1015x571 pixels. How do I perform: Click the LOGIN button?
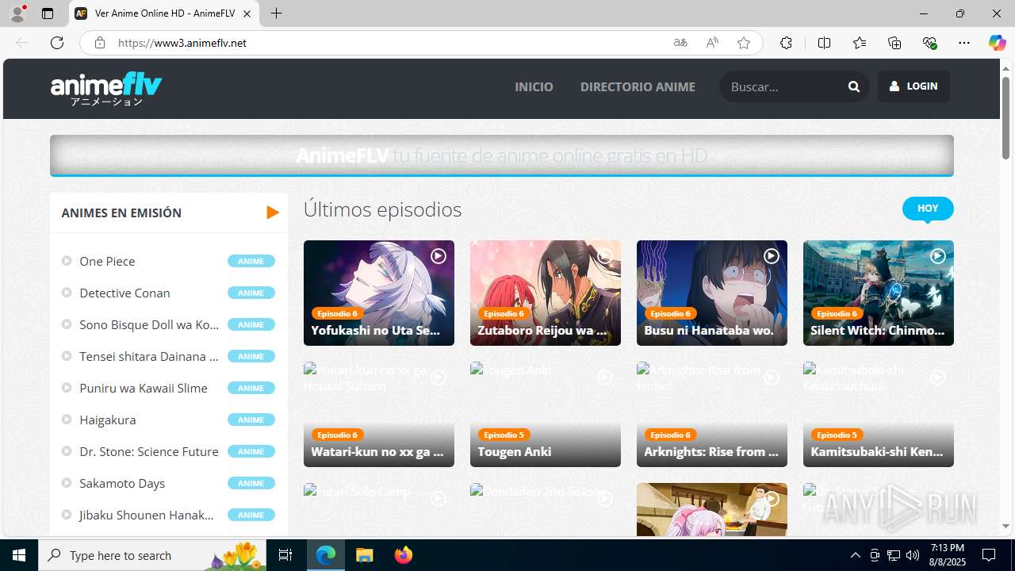click(x=913, y=86)
